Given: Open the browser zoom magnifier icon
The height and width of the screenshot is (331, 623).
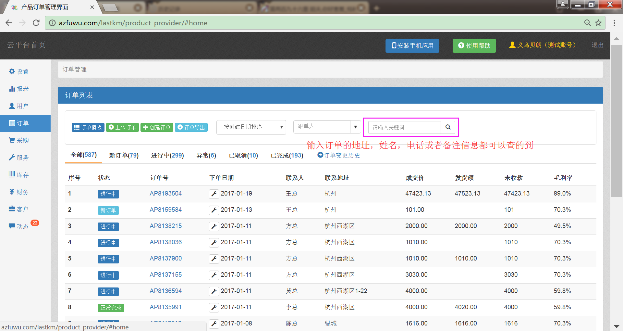Looking at the screenshot, I should [x=587, y=23].
